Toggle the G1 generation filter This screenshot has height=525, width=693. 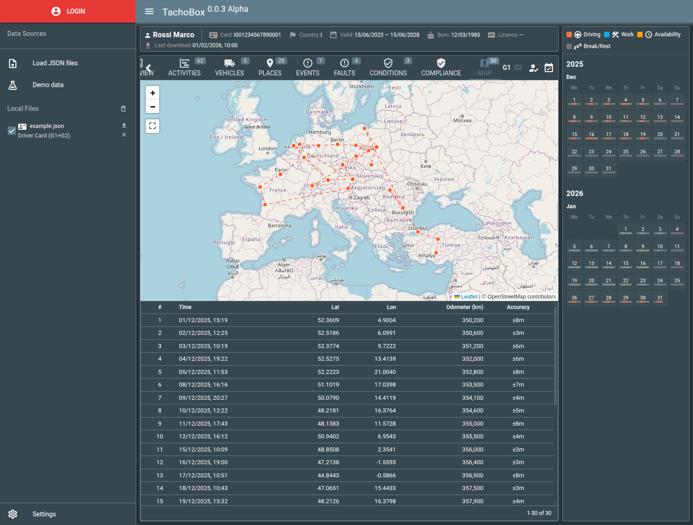coord(506,68)
